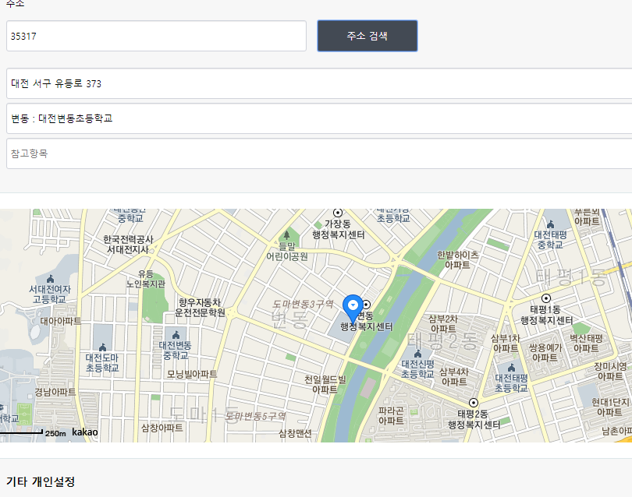The image size is (632, 497).
Task: Select the 들말 어린이공원 tree icon
Action: pos(286,234)
